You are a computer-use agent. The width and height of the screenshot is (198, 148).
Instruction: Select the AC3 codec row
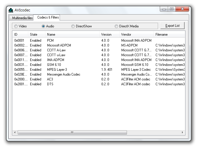click(99, 79)
